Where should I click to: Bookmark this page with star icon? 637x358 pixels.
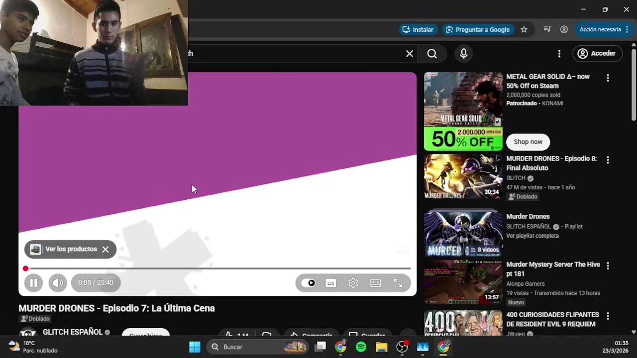point(524,29)
